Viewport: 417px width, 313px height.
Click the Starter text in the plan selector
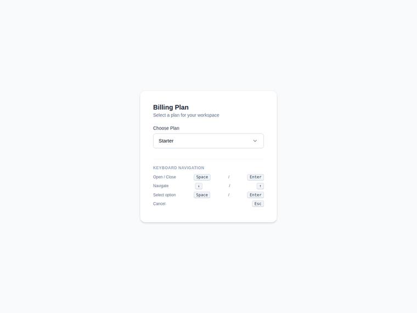166,141
